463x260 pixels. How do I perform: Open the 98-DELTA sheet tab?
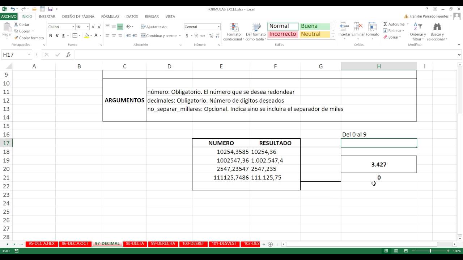click(135, 244)
